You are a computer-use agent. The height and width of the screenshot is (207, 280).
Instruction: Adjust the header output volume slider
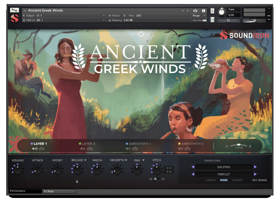(x=254, y=21)
